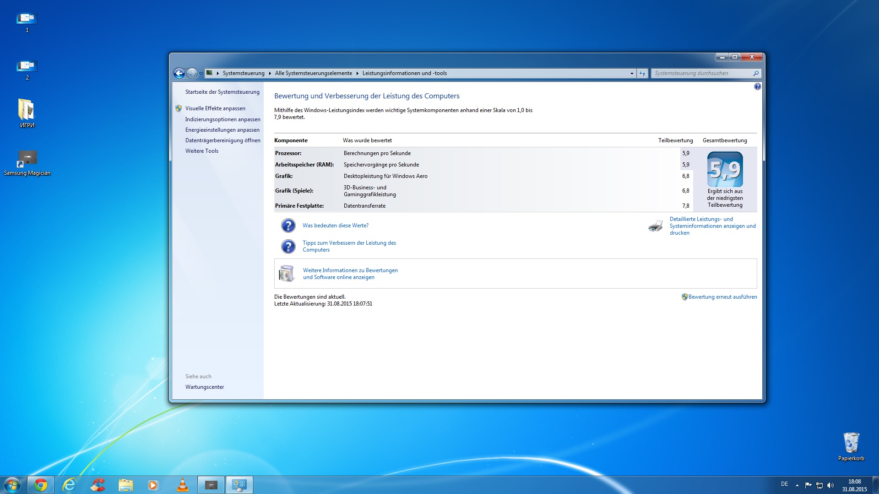Click the Primäre Festplatte score 7,8
Viewport: 879px width, 494px height.
tap(685, 206)
